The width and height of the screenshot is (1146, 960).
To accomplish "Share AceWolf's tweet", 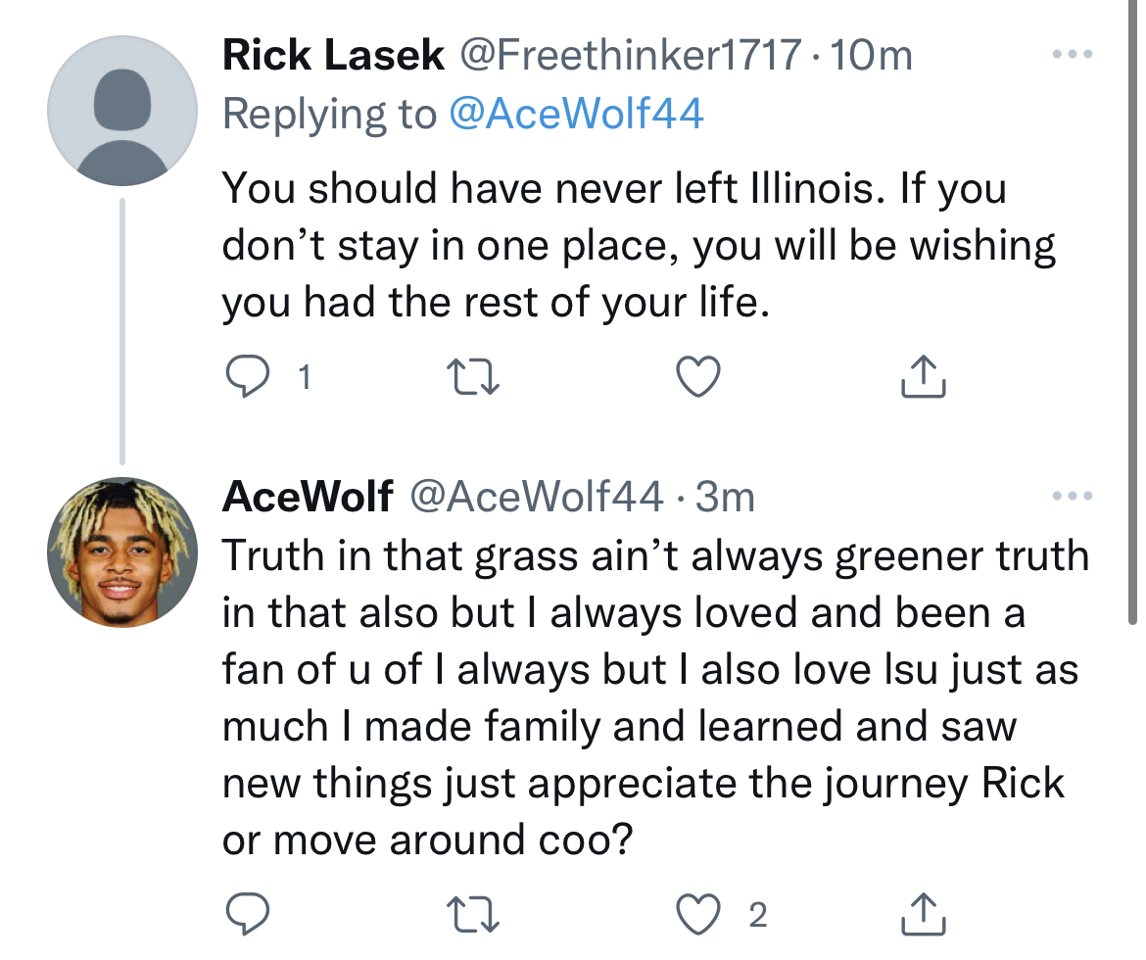I will coord(923,914).
